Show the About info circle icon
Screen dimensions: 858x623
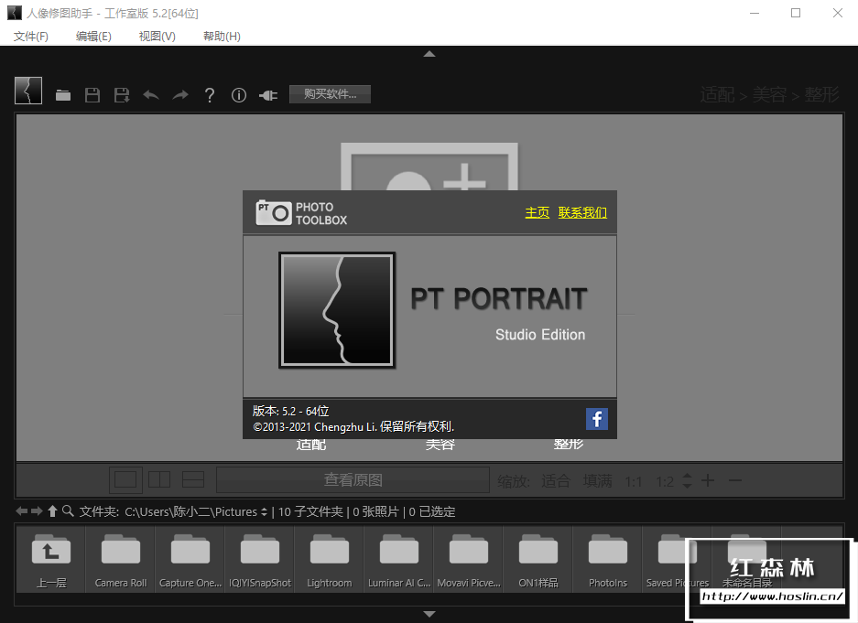239,95
